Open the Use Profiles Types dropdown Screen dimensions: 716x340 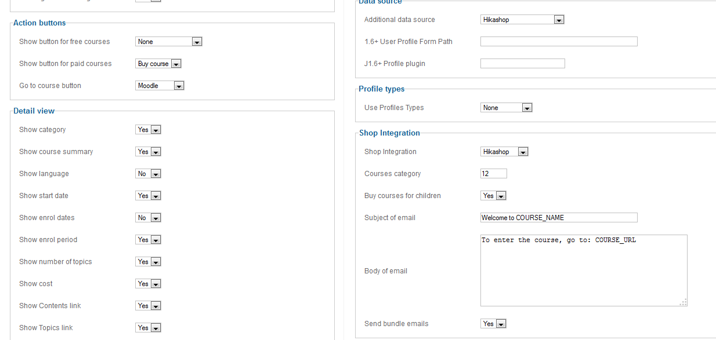pyautogui.click(x=507, y=108)
